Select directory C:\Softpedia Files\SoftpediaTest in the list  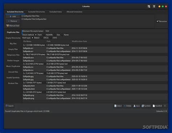click(88, 19)
